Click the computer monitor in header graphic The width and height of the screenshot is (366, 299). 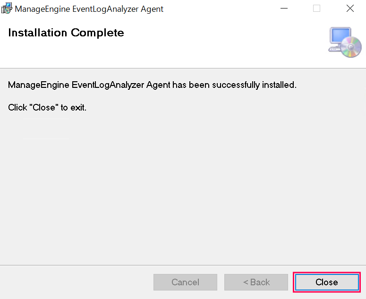click(340, 37)
